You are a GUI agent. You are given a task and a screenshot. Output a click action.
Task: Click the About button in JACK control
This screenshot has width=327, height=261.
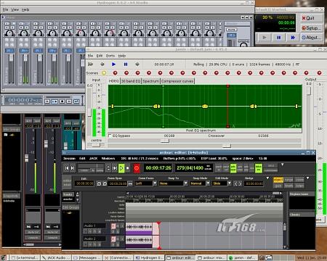312,38
